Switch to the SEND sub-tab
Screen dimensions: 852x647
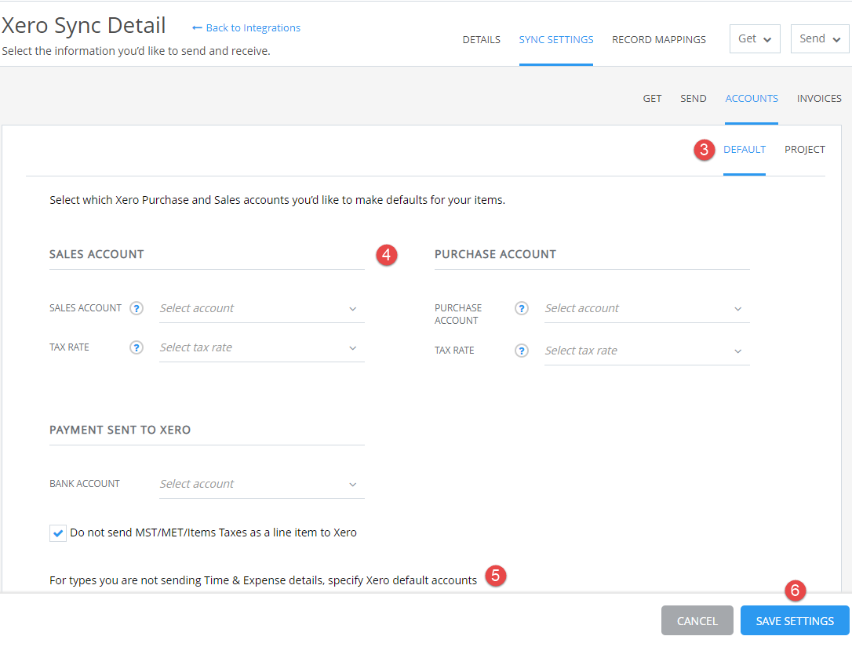point(694,98)
